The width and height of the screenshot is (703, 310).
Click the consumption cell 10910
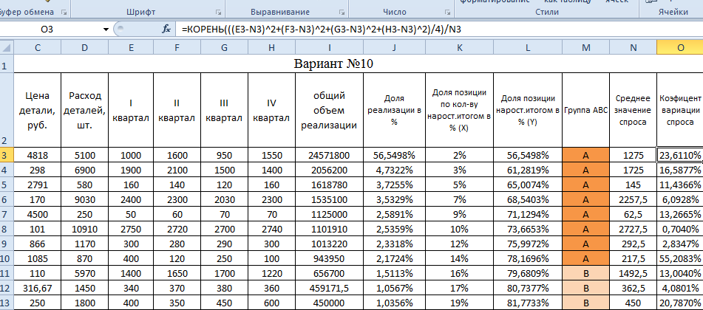85,230
